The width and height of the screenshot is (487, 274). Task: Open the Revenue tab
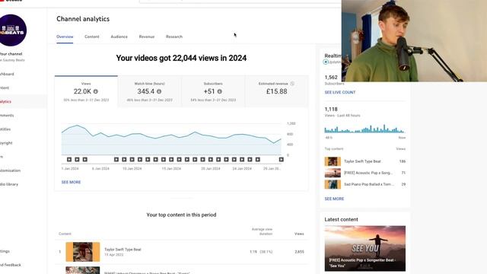click(147, 37)
